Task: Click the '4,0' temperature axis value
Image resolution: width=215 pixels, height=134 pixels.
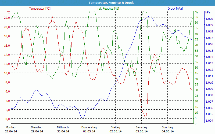Action: click(8, 101)
